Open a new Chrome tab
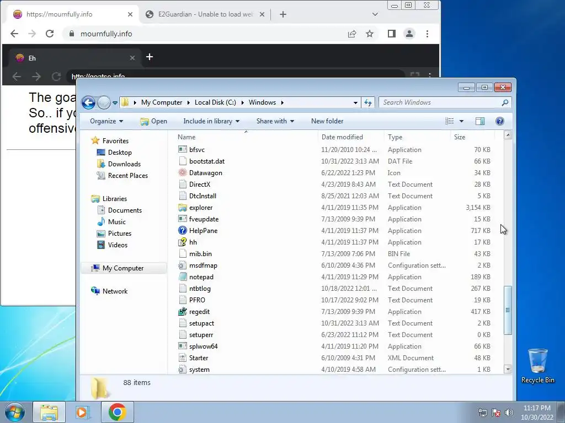565x423 pixels. click(x=283, y=14)
